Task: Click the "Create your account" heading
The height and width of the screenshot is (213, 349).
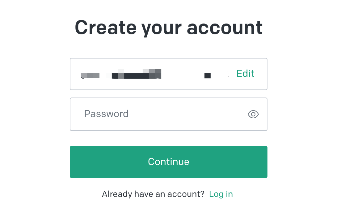Action: 169,27
